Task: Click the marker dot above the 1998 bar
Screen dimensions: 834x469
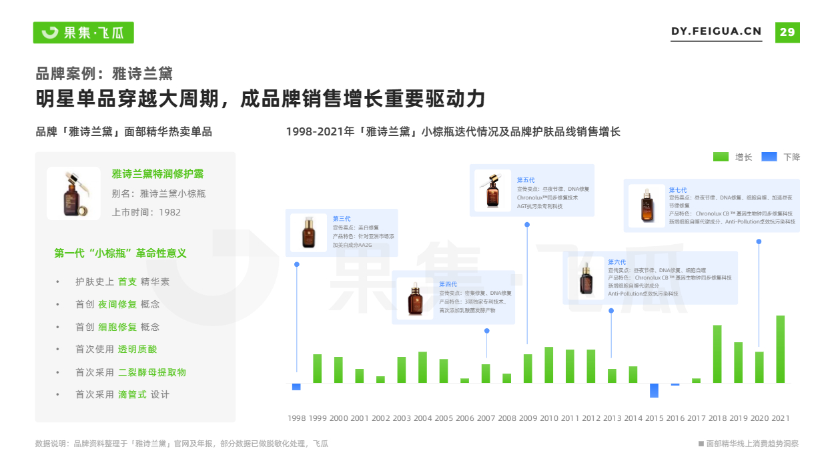Action: click(x=297, y=264)
